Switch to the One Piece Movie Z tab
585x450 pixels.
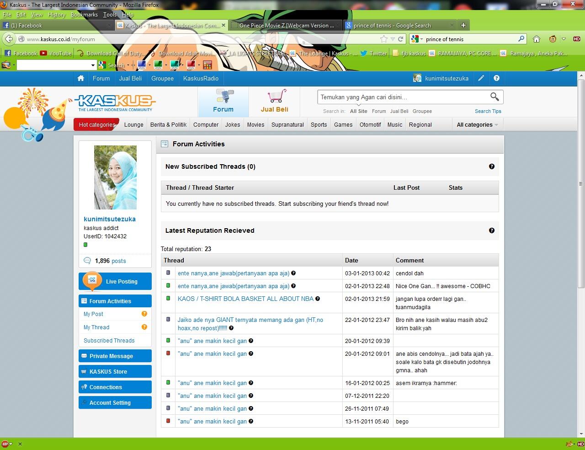pyautogui.click(x=285, y=25)
